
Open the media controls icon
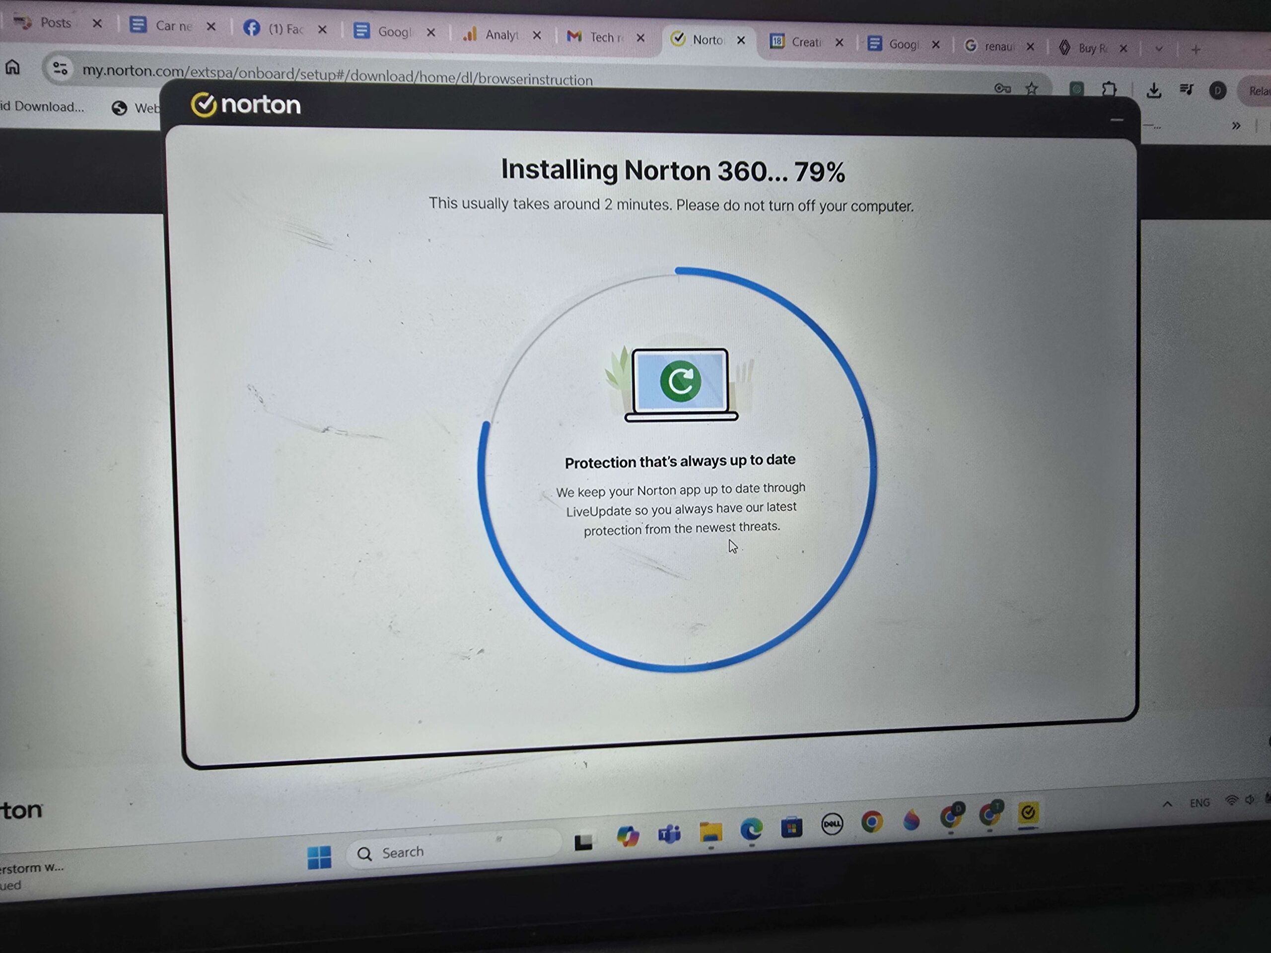(1186, 90)
